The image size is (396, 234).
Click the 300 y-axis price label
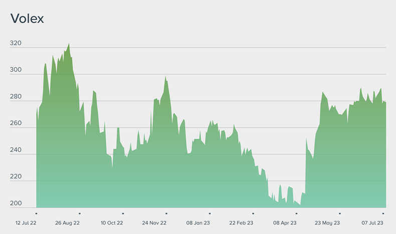[x=16, y=70]
